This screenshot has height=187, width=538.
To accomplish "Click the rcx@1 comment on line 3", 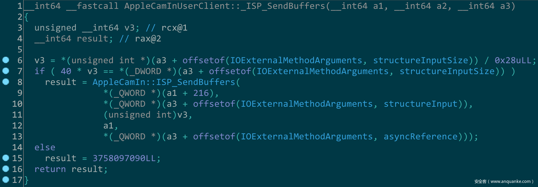I will click(174, 28).
